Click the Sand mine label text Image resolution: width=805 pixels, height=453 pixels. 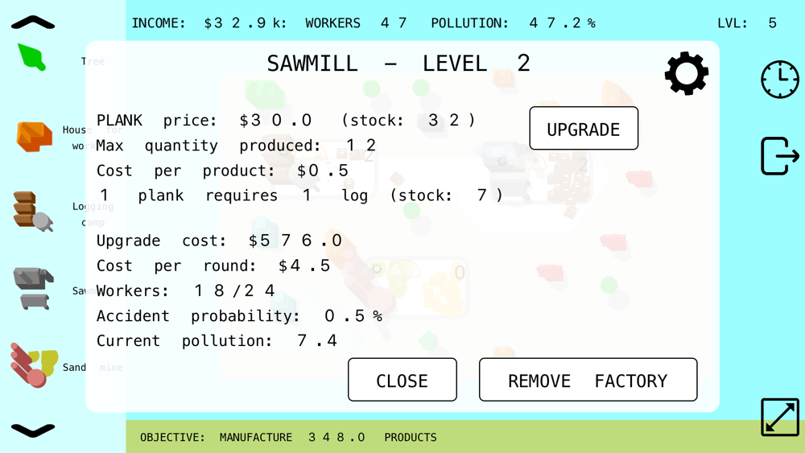click(93, 368)
